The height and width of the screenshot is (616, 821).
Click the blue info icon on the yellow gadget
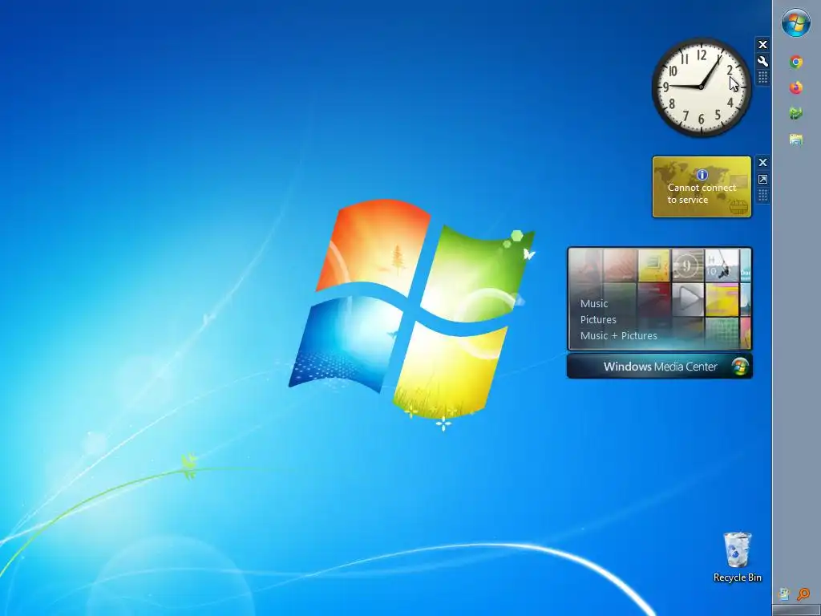coord(702,175)
